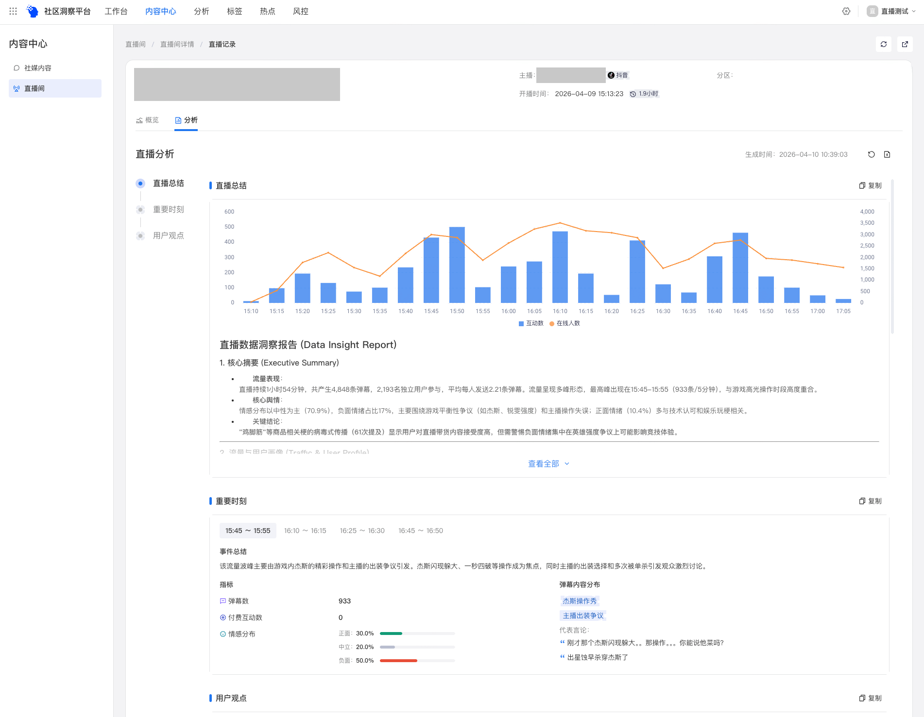This screenshot has height=717, width=924.
Task: Export the analysis report file icon
Action: (x=887, y=154)
